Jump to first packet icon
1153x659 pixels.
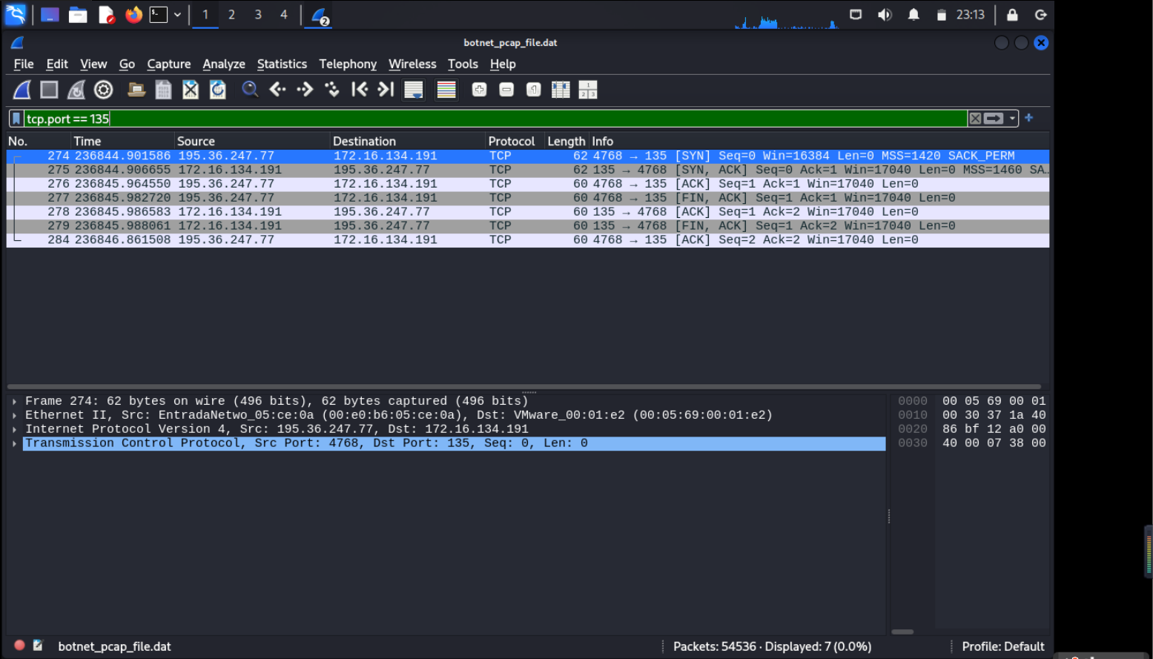point(359,90)
